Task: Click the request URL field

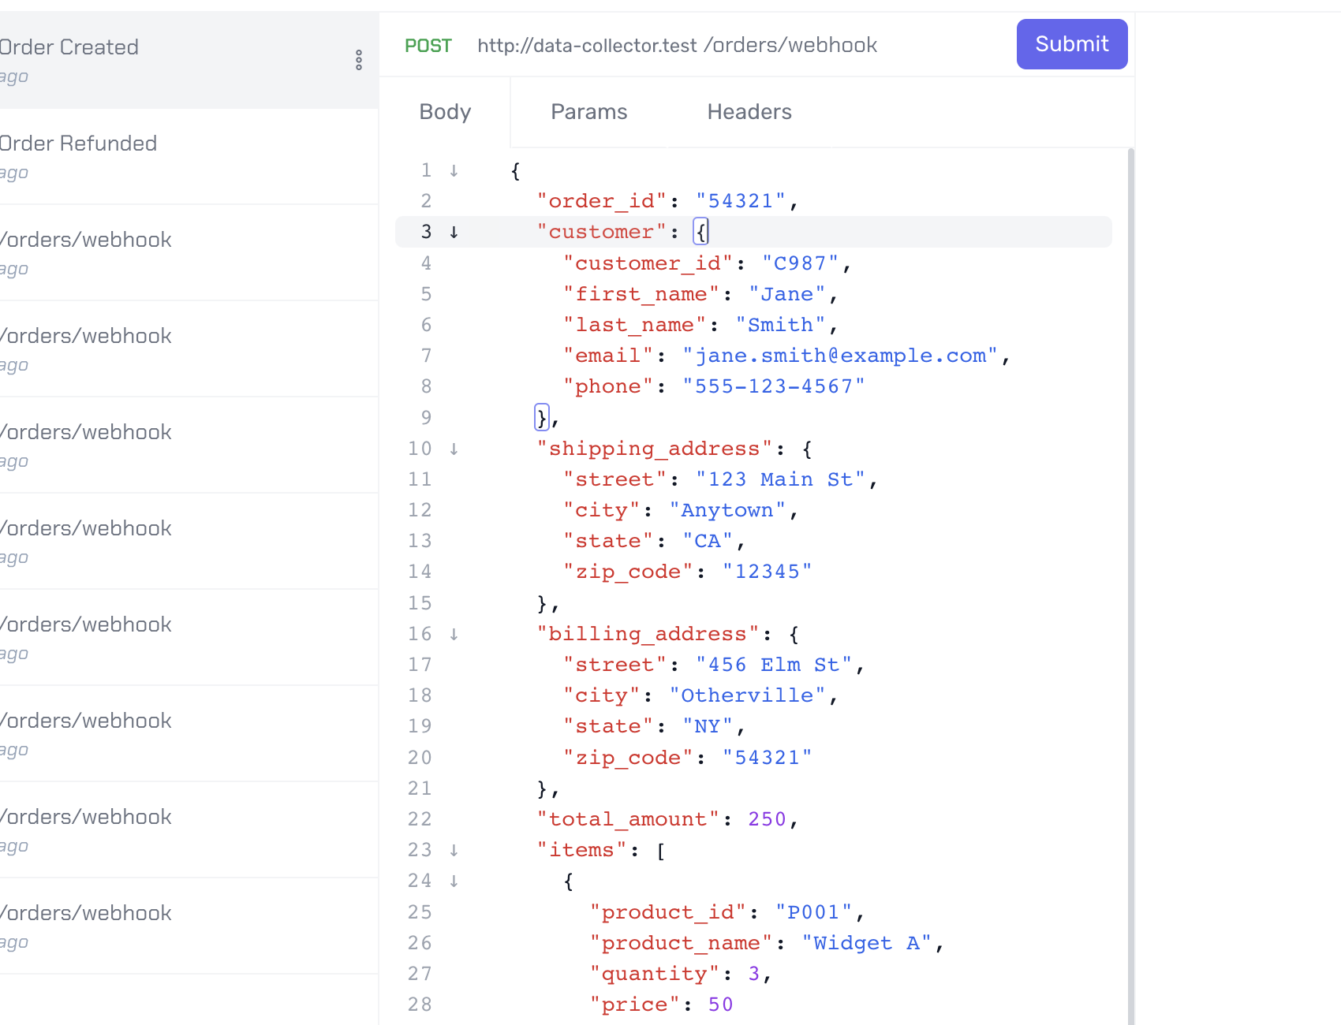Action: pyautogui.click(x=677, y=46)
